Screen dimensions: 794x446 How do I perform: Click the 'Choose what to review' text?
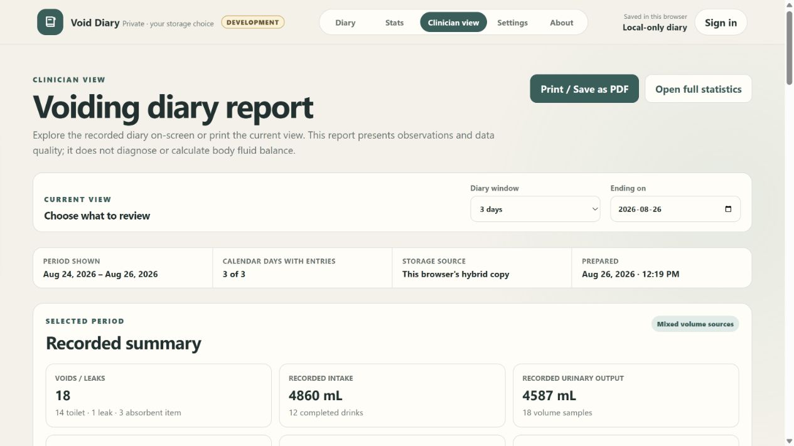pos(97,216)
